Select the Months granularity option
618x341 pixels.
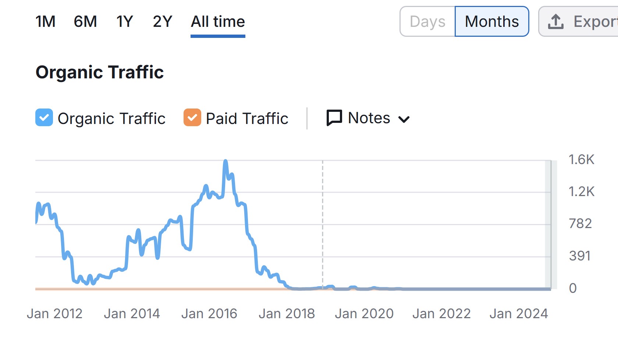(x=492, y=22)
